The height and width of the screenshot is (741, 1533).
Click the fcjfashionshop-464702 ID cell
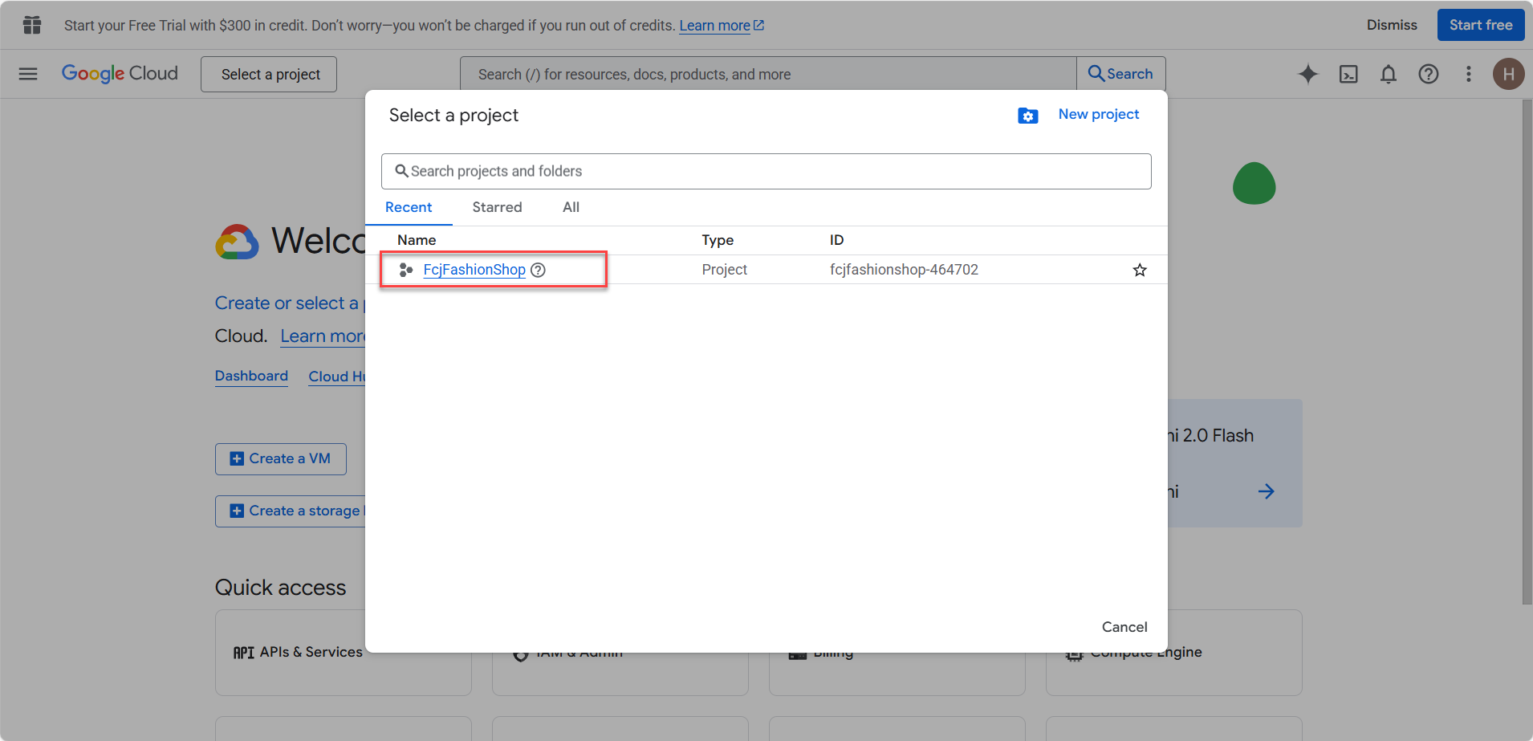click(x=904, y=270)
